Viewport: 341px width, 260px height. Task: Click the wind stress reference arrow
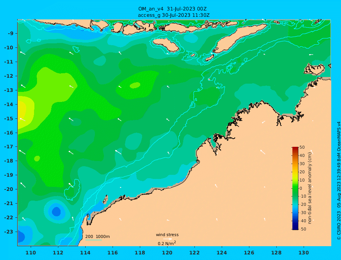point(168,239)
